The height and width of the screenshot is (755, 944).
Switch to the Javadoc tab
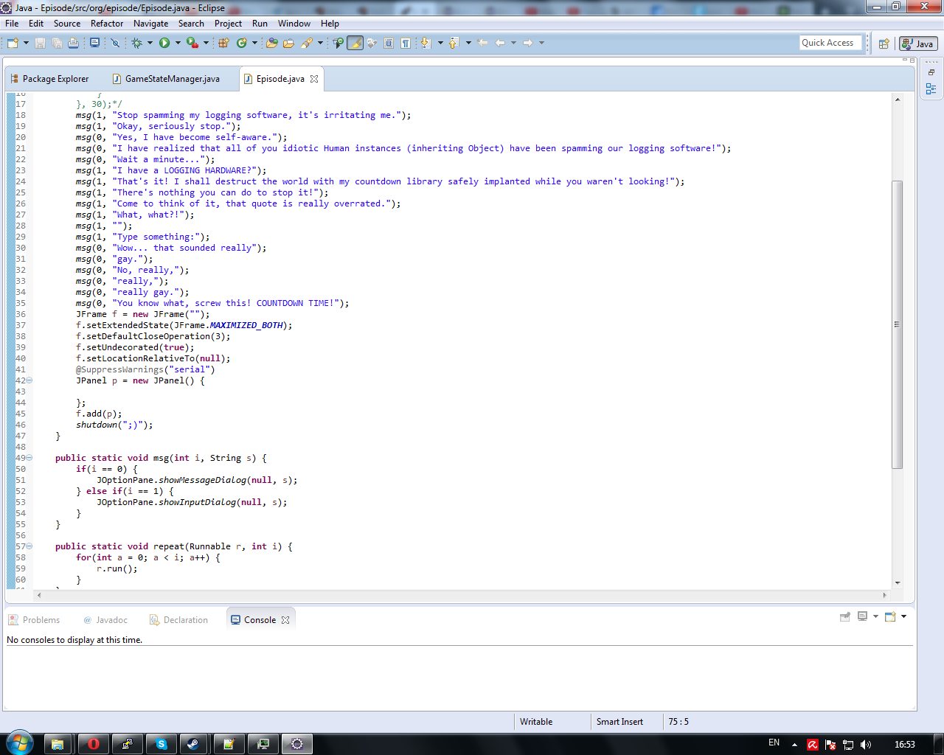(x=105, y=620)
